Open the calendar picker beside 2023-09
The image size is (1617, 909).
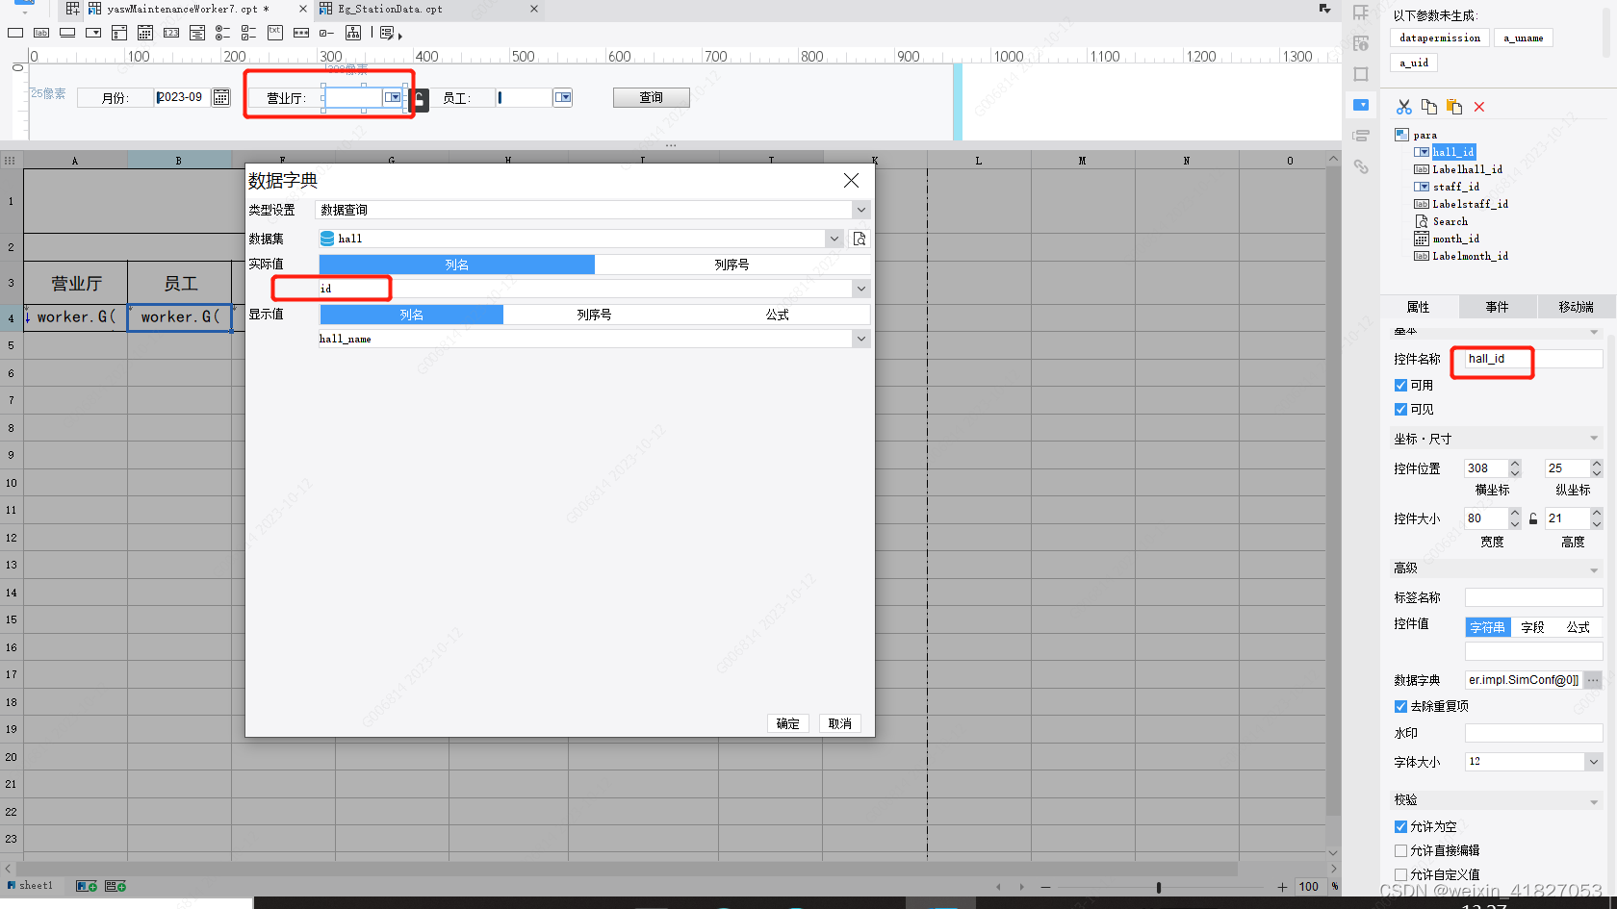point(221,97)
